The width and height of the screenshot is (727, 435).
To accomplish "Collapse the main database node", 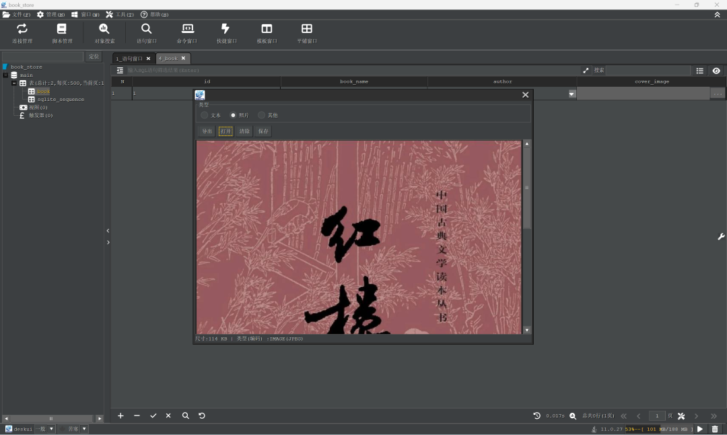I will (5, 75).
